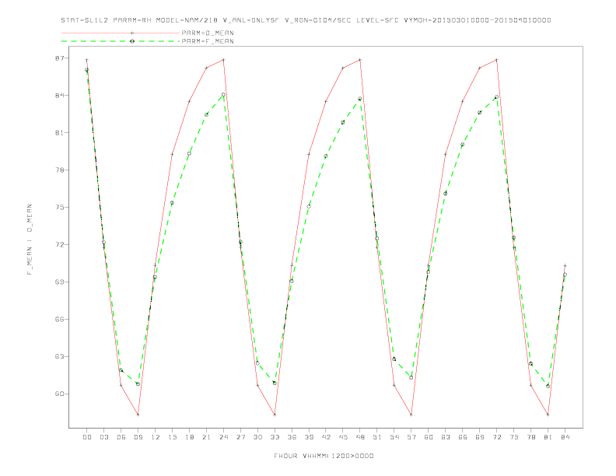Click the y-axis tick label 60
This screenshot has width=616, height=476.
coord(59,394)
